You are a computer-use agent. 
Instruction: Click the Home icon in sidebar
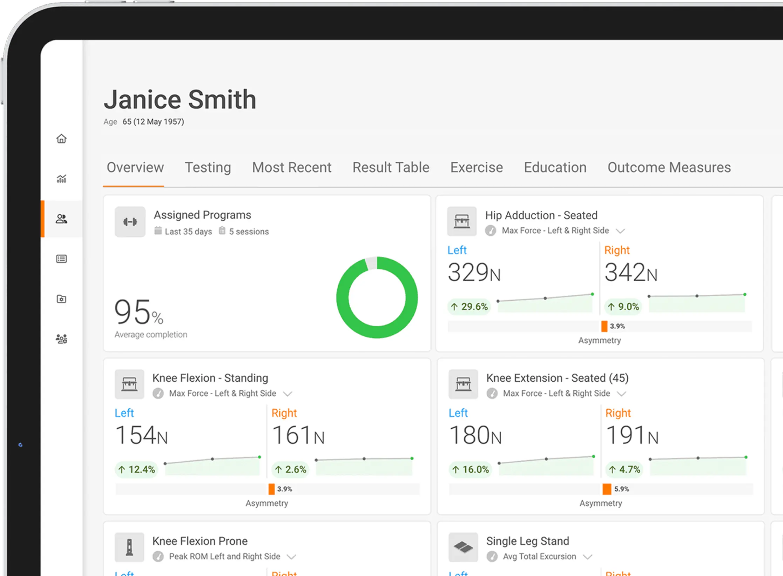[x=61, y=139]
